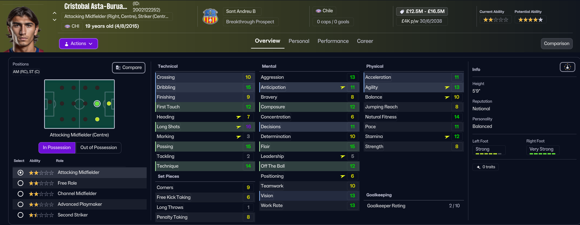This screenshot has width=580, height=225.
Task: Click the Potential Ability star rating
Action: tap(530, 20)
